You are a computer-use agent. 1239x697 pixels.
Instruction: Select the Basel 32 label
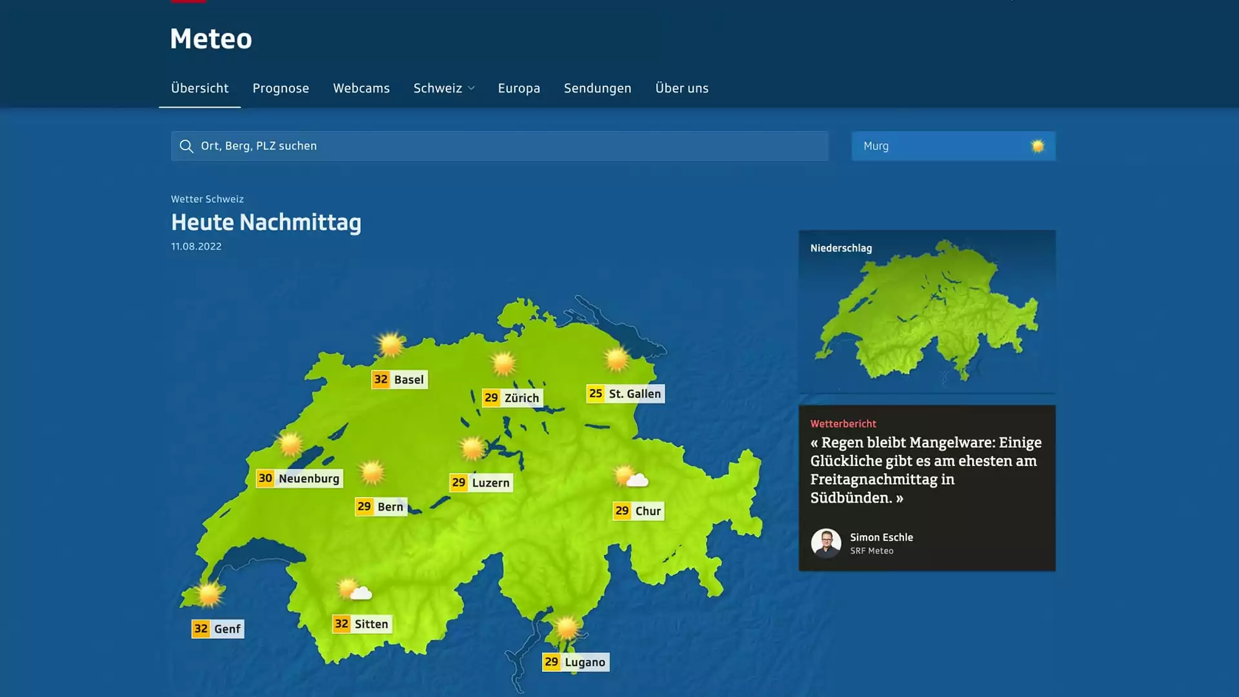click(399, 379)
